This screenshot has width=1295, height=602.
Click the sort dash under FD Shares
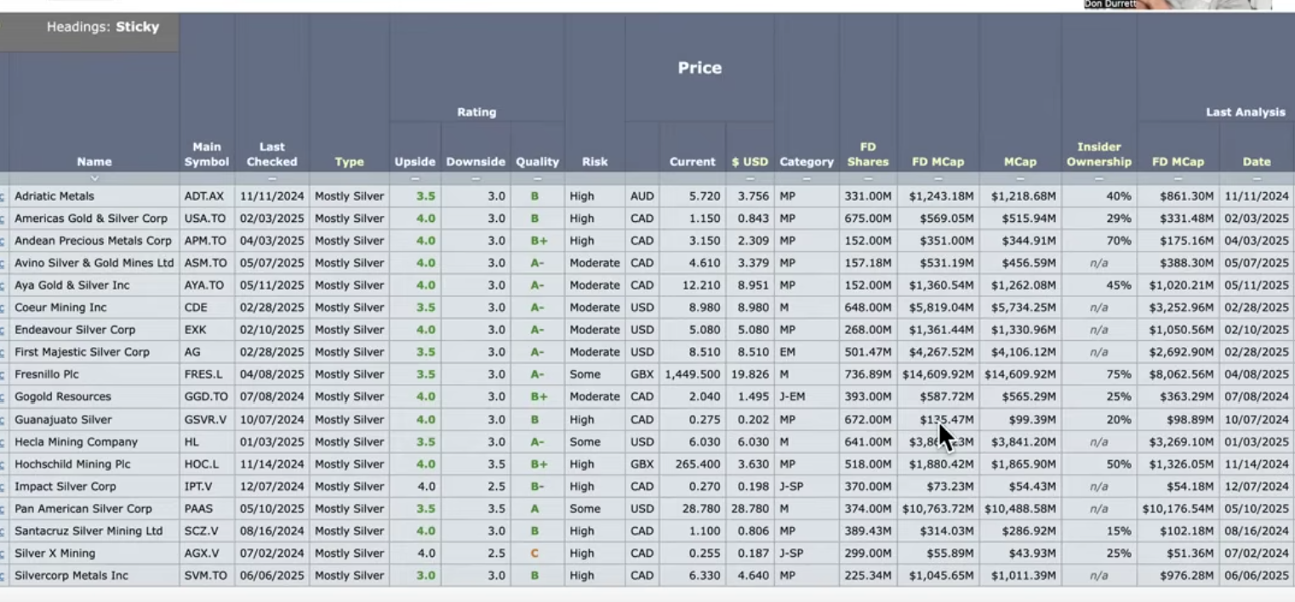[x=868, y=179]
